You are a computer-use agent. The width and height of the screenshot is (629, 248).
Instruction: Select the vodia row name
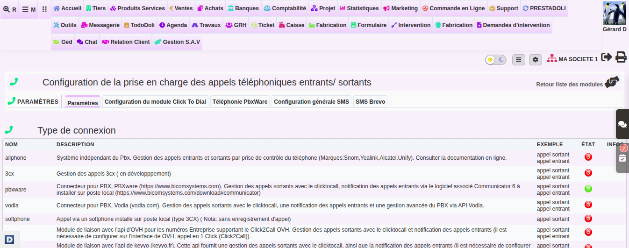coord(12,205)
